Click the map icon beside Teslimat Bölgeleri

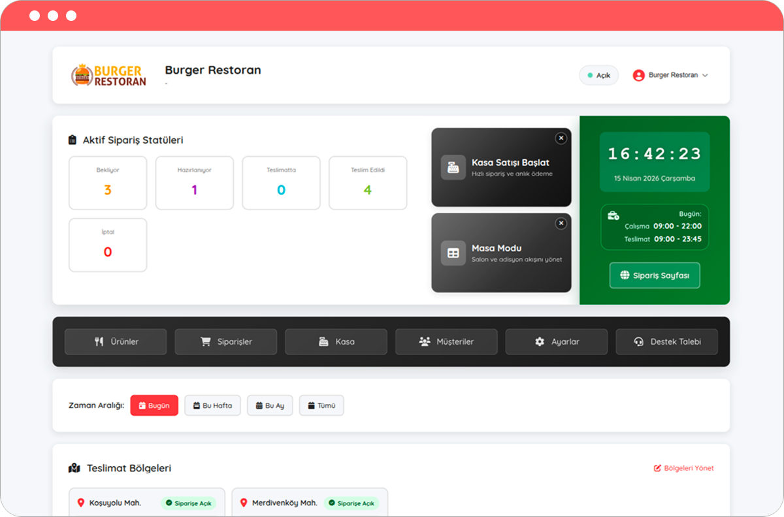74,468
